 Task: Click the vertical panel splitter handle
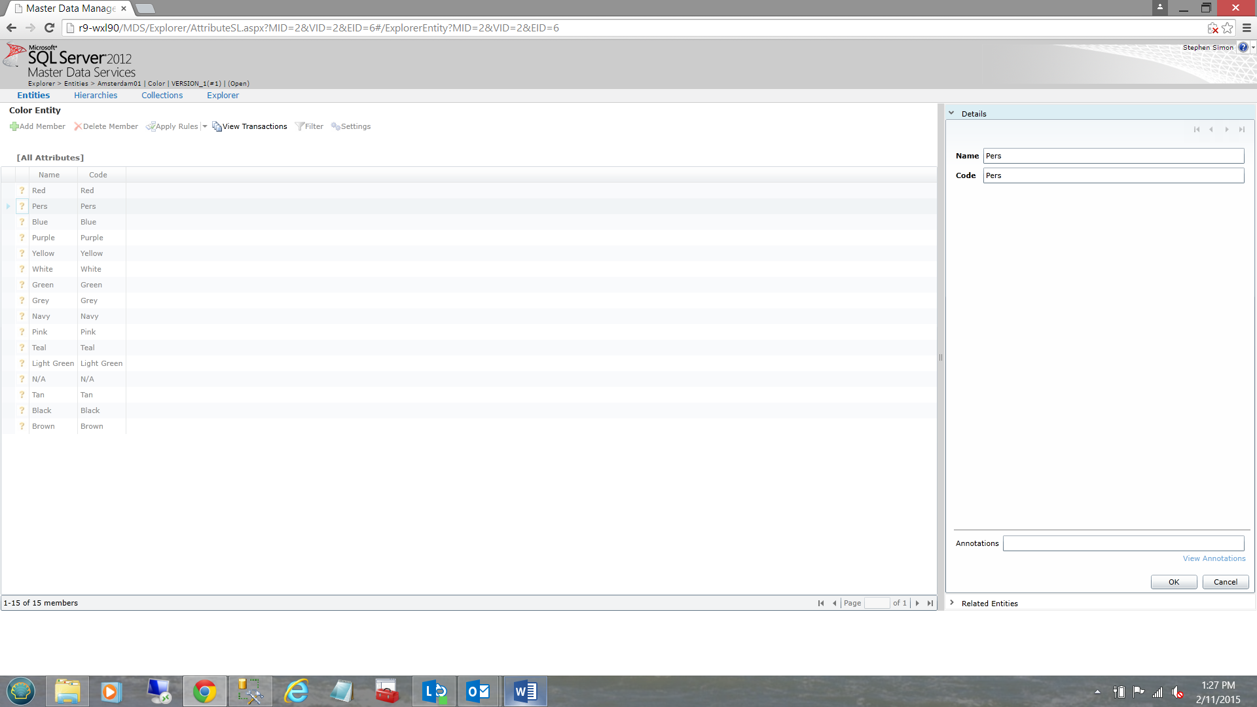click(941, 357)
